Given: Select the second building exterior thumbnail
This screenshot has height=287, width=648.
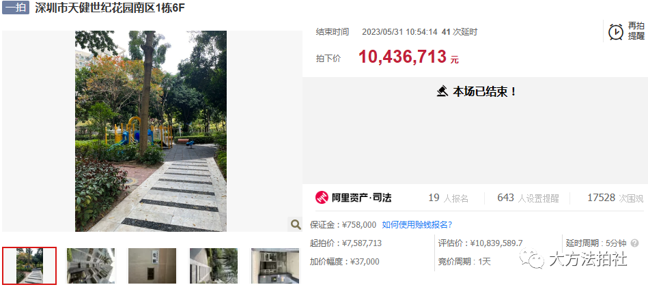Looking at the screenshot, I should 91,266.
